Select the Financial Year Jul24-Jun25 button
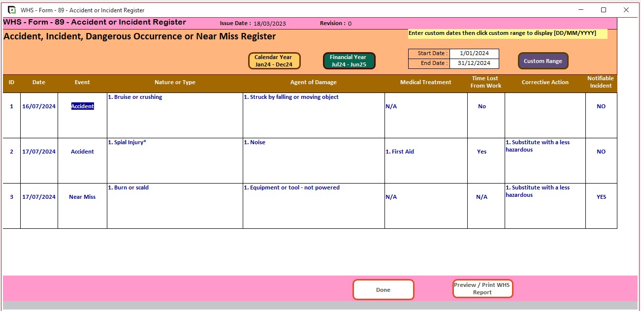The height and width of the screenshot is (311, 641). tap(349, 60)
